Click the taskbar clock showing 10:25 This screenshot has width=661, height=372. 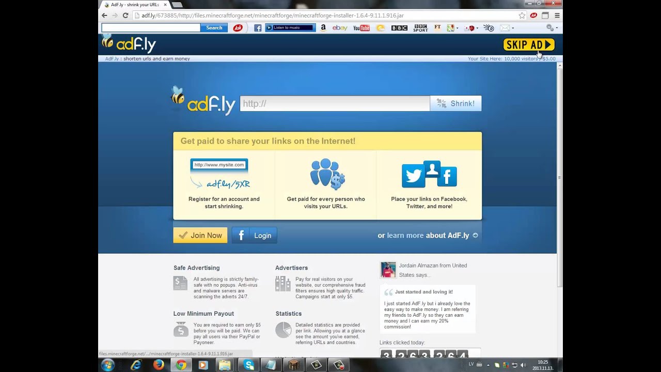(x=543, y=365)
